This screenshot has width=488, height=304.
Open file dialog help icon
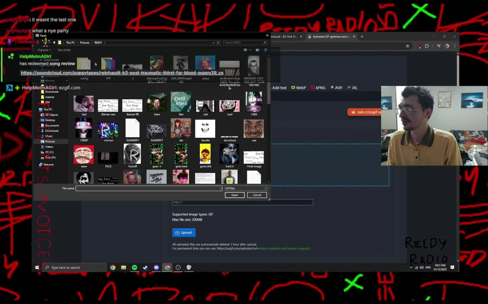pyautogui.click(x=266, y=50)
